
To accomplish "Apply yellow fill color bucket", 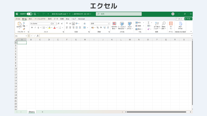I will 50,28.
